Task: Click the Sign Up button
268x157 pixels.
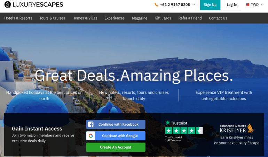Action: coord(210,5)
